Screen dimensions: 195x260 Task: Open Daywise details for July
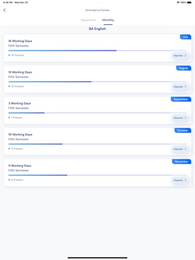(x=180, y=56)
